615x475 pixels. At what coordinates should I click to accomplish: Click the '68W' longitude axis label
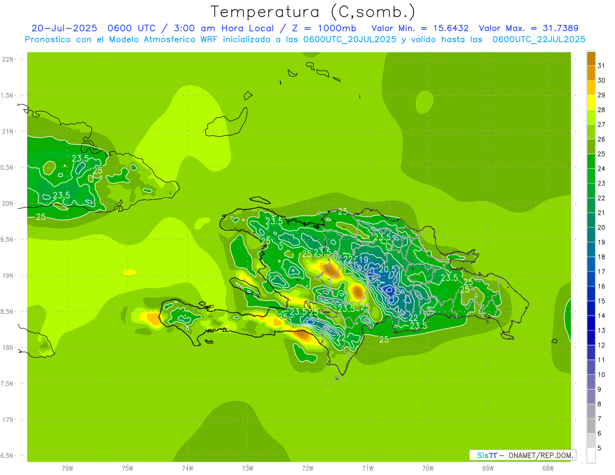(x=548, y=468)
